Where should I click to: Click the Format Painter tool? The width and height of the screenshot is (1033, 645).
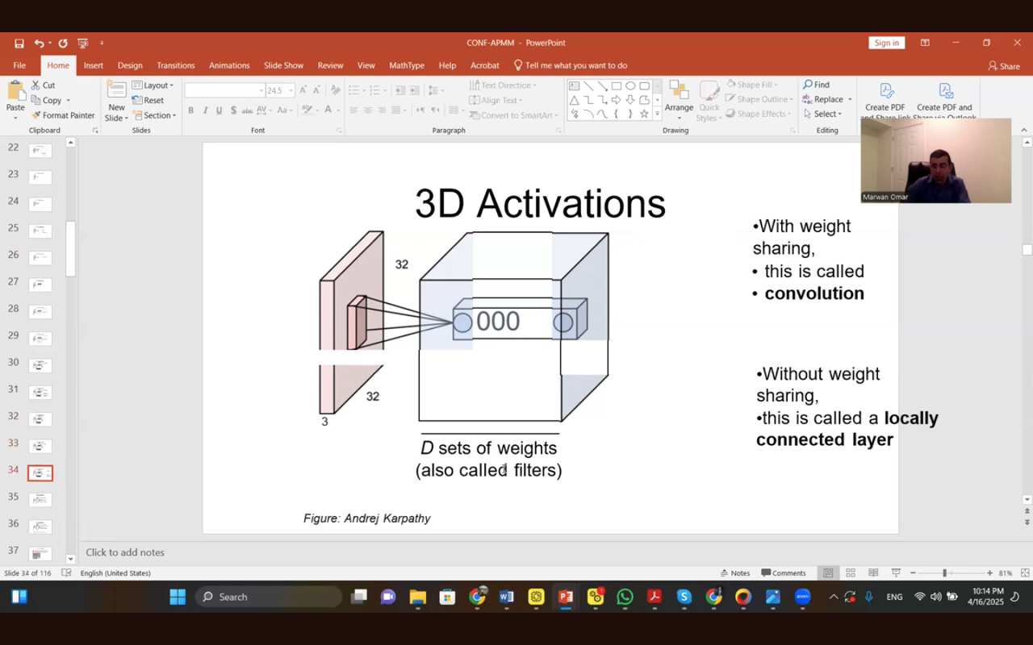63,115
